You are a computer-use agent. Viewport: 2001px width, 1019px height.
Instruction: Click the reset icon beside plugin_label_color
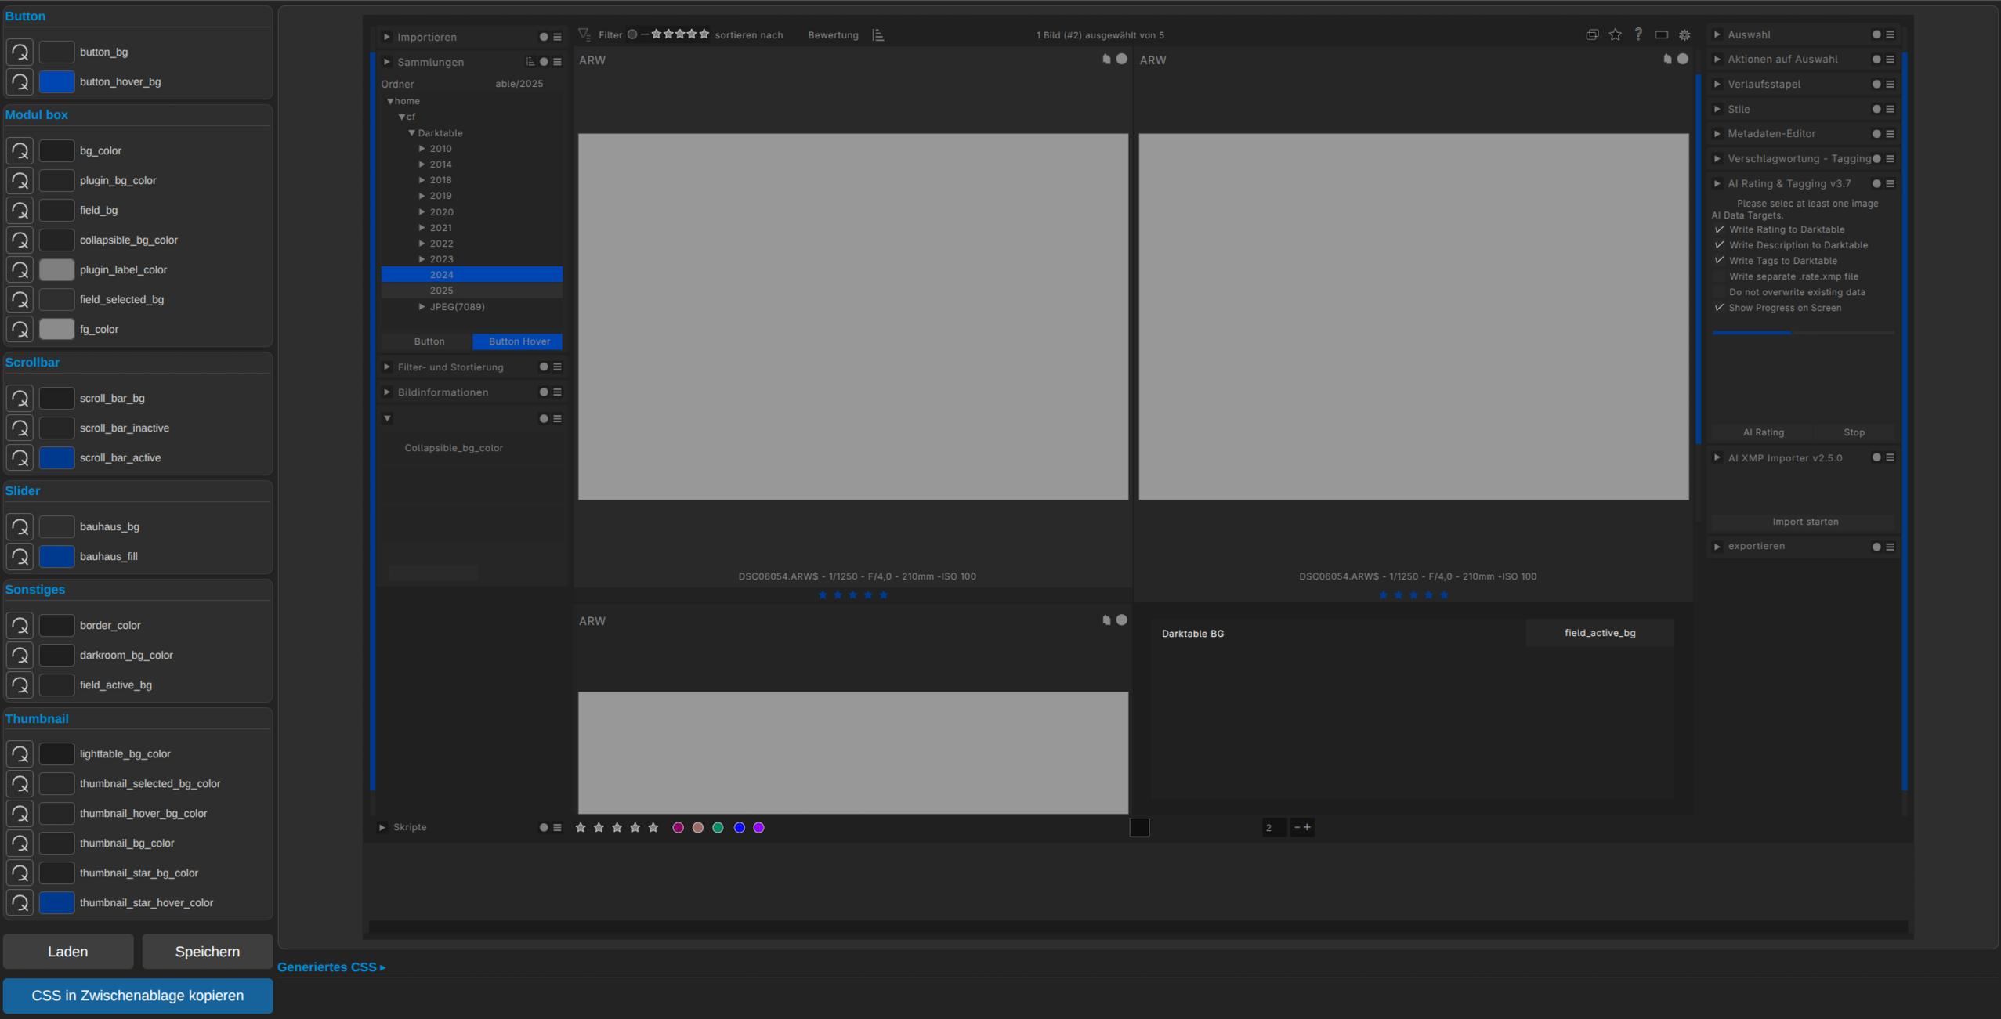click(x=20, y=269)
